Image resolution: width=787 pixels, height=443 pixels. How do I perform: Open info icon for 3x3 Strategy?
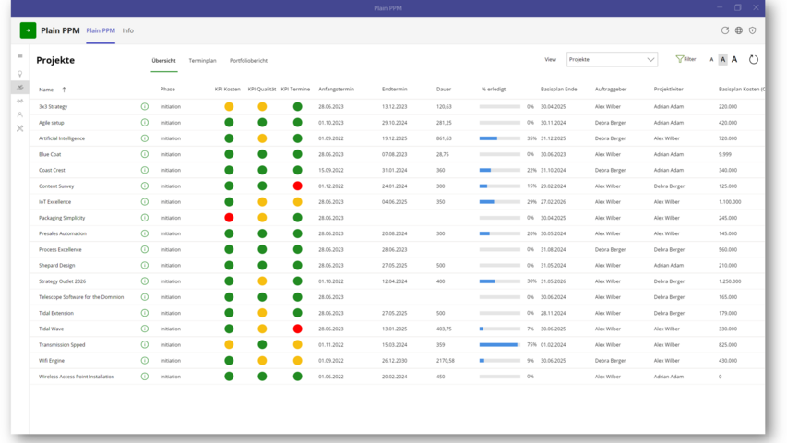click(145, 107)
